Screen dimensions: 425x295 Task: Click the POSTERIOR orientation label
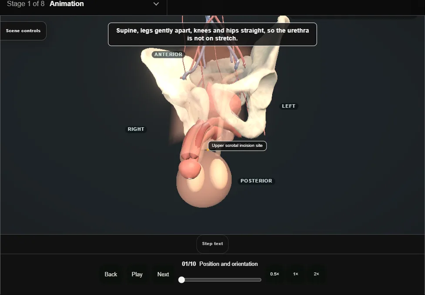click(256, 181)
